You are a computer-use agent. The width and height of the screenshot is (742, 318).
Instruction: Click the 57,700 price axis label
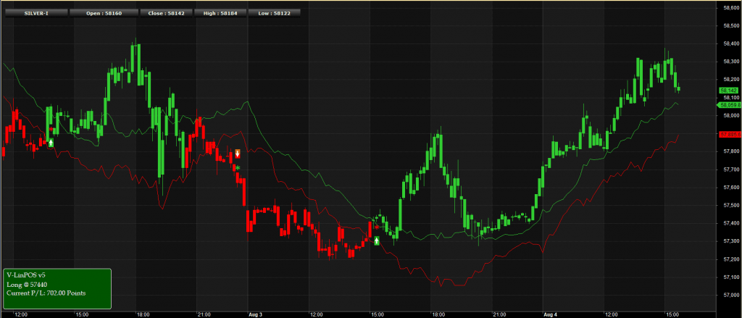pyautogui.click(x=730, y=170)
